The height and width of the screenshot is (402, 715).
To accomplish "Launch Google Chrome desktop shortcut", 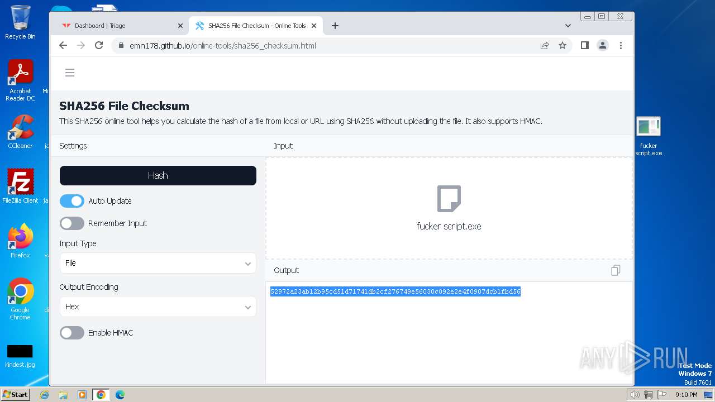I will pyautogui.click(x=20, y=299).
